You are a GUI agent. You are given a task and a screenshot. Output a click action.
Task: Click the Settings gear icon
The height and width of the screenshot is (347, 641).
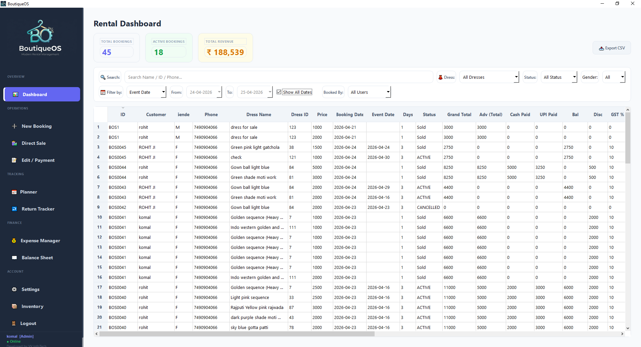point(14,289)
